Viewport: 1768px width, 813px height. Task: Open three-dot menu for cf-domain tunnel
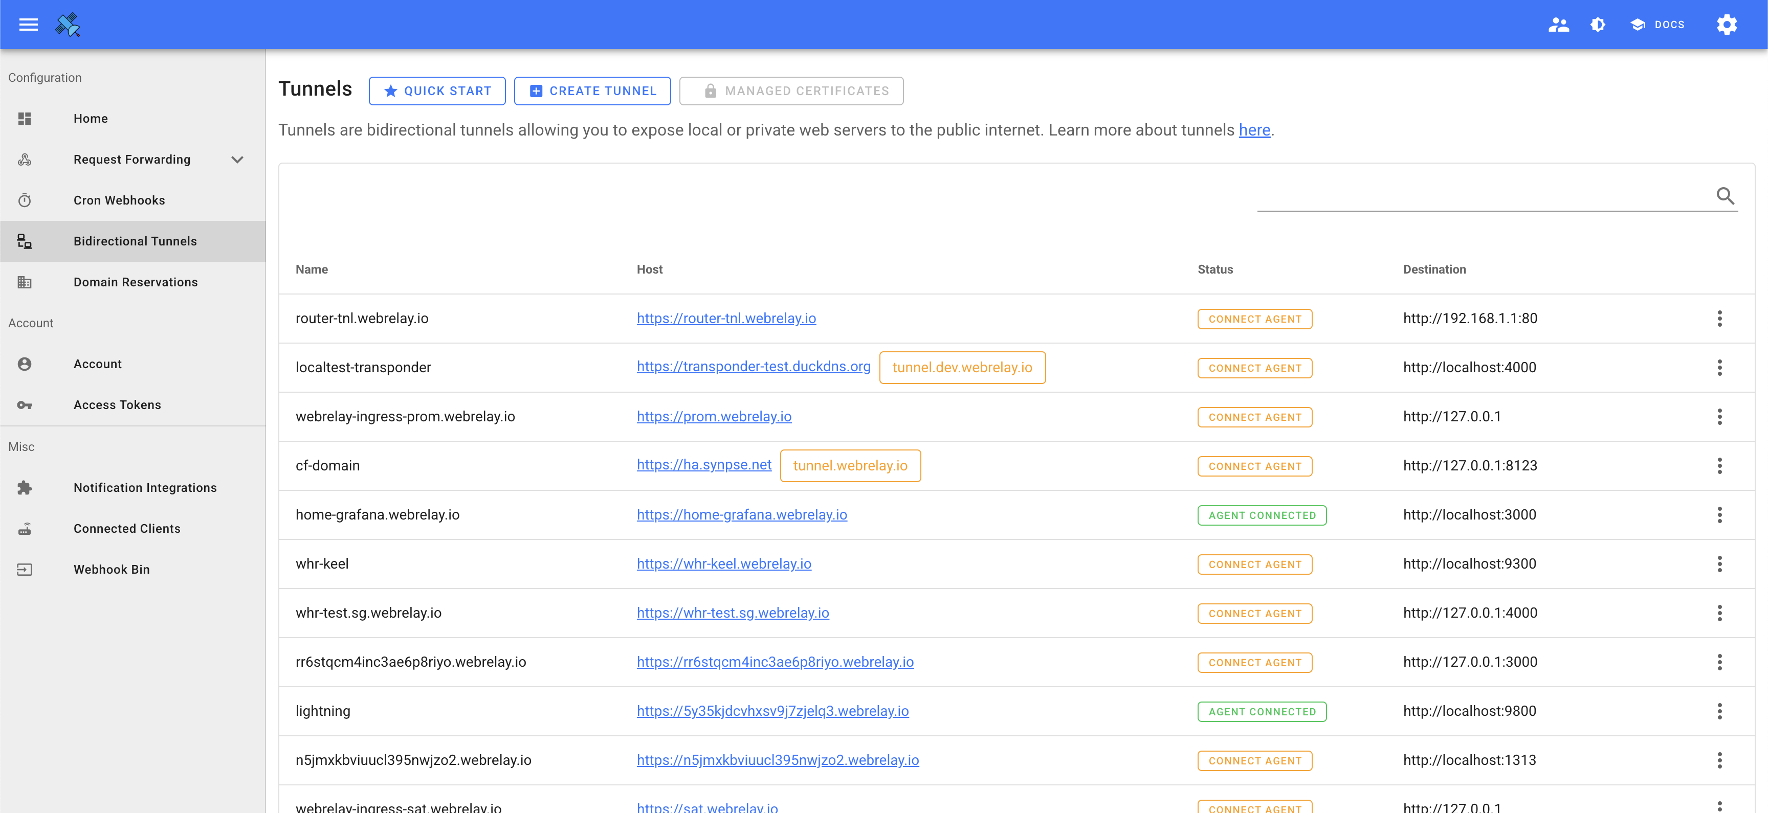point(1719,466)
